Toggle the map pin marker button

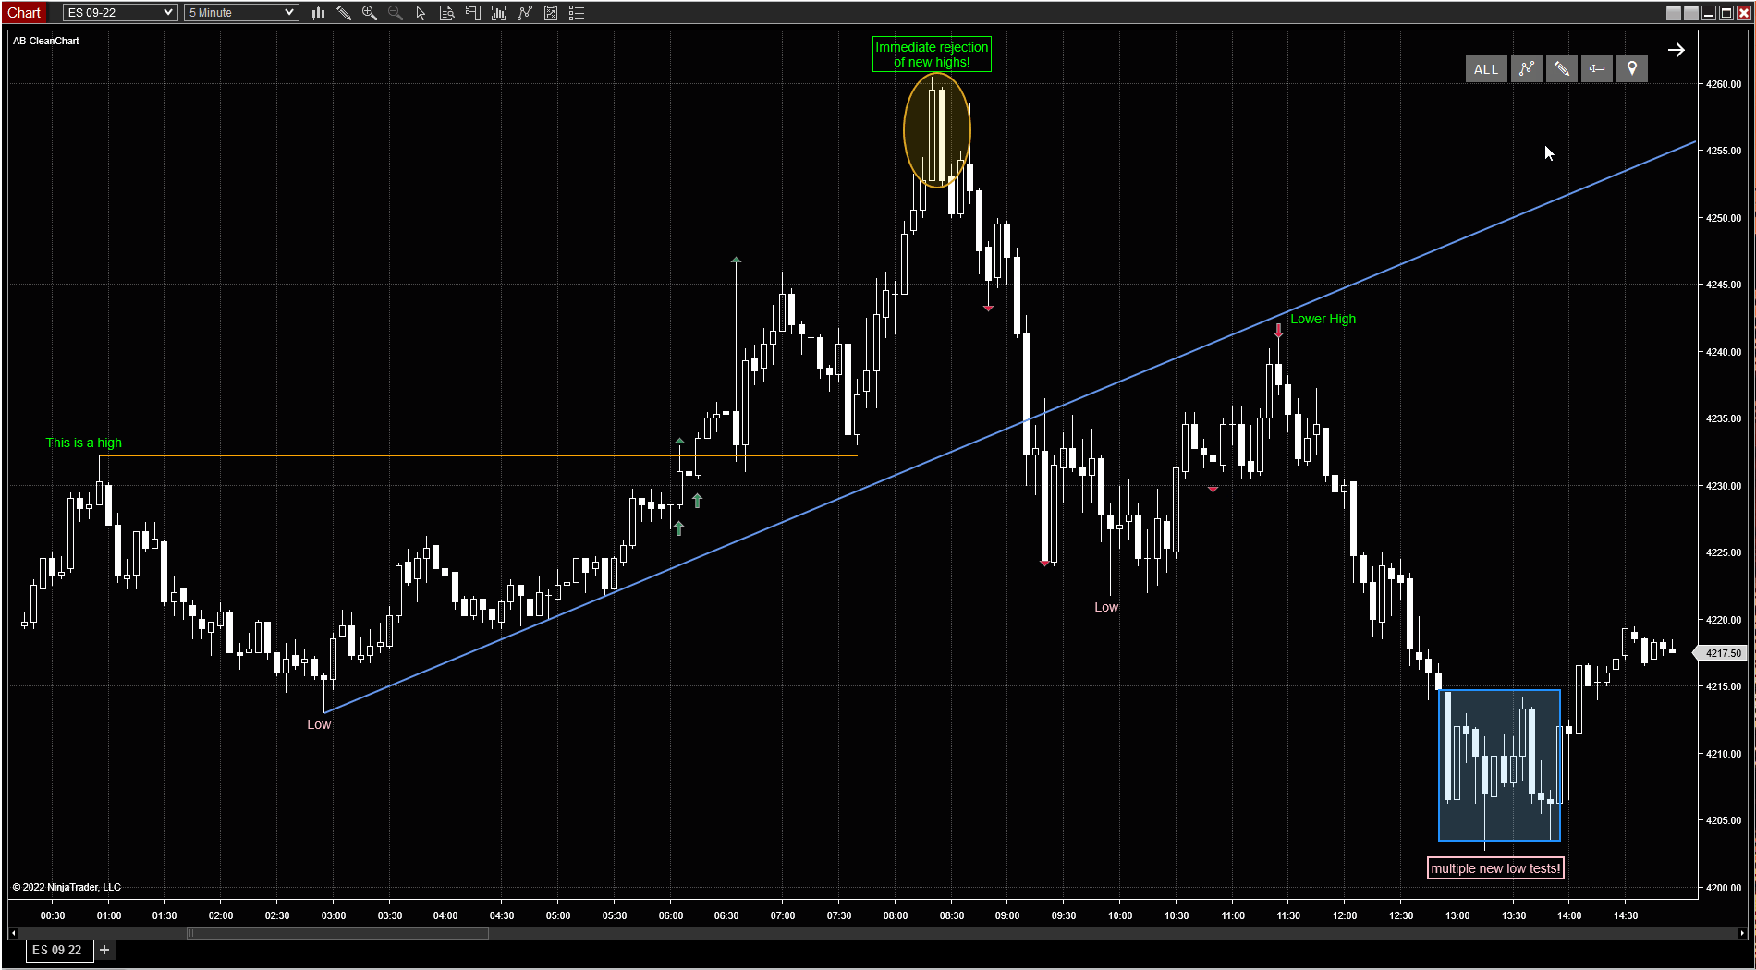tap(1631, 69)
